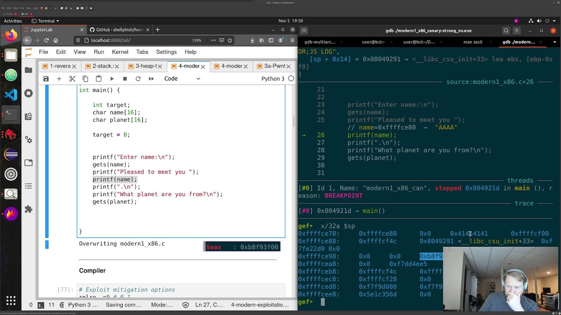Open the Kernel menu
The image size is (561, 315).
(120, 52)
